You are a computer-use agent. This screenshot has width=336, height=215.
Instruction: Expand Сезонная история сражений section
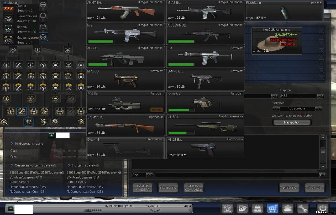tap(12, 165)
